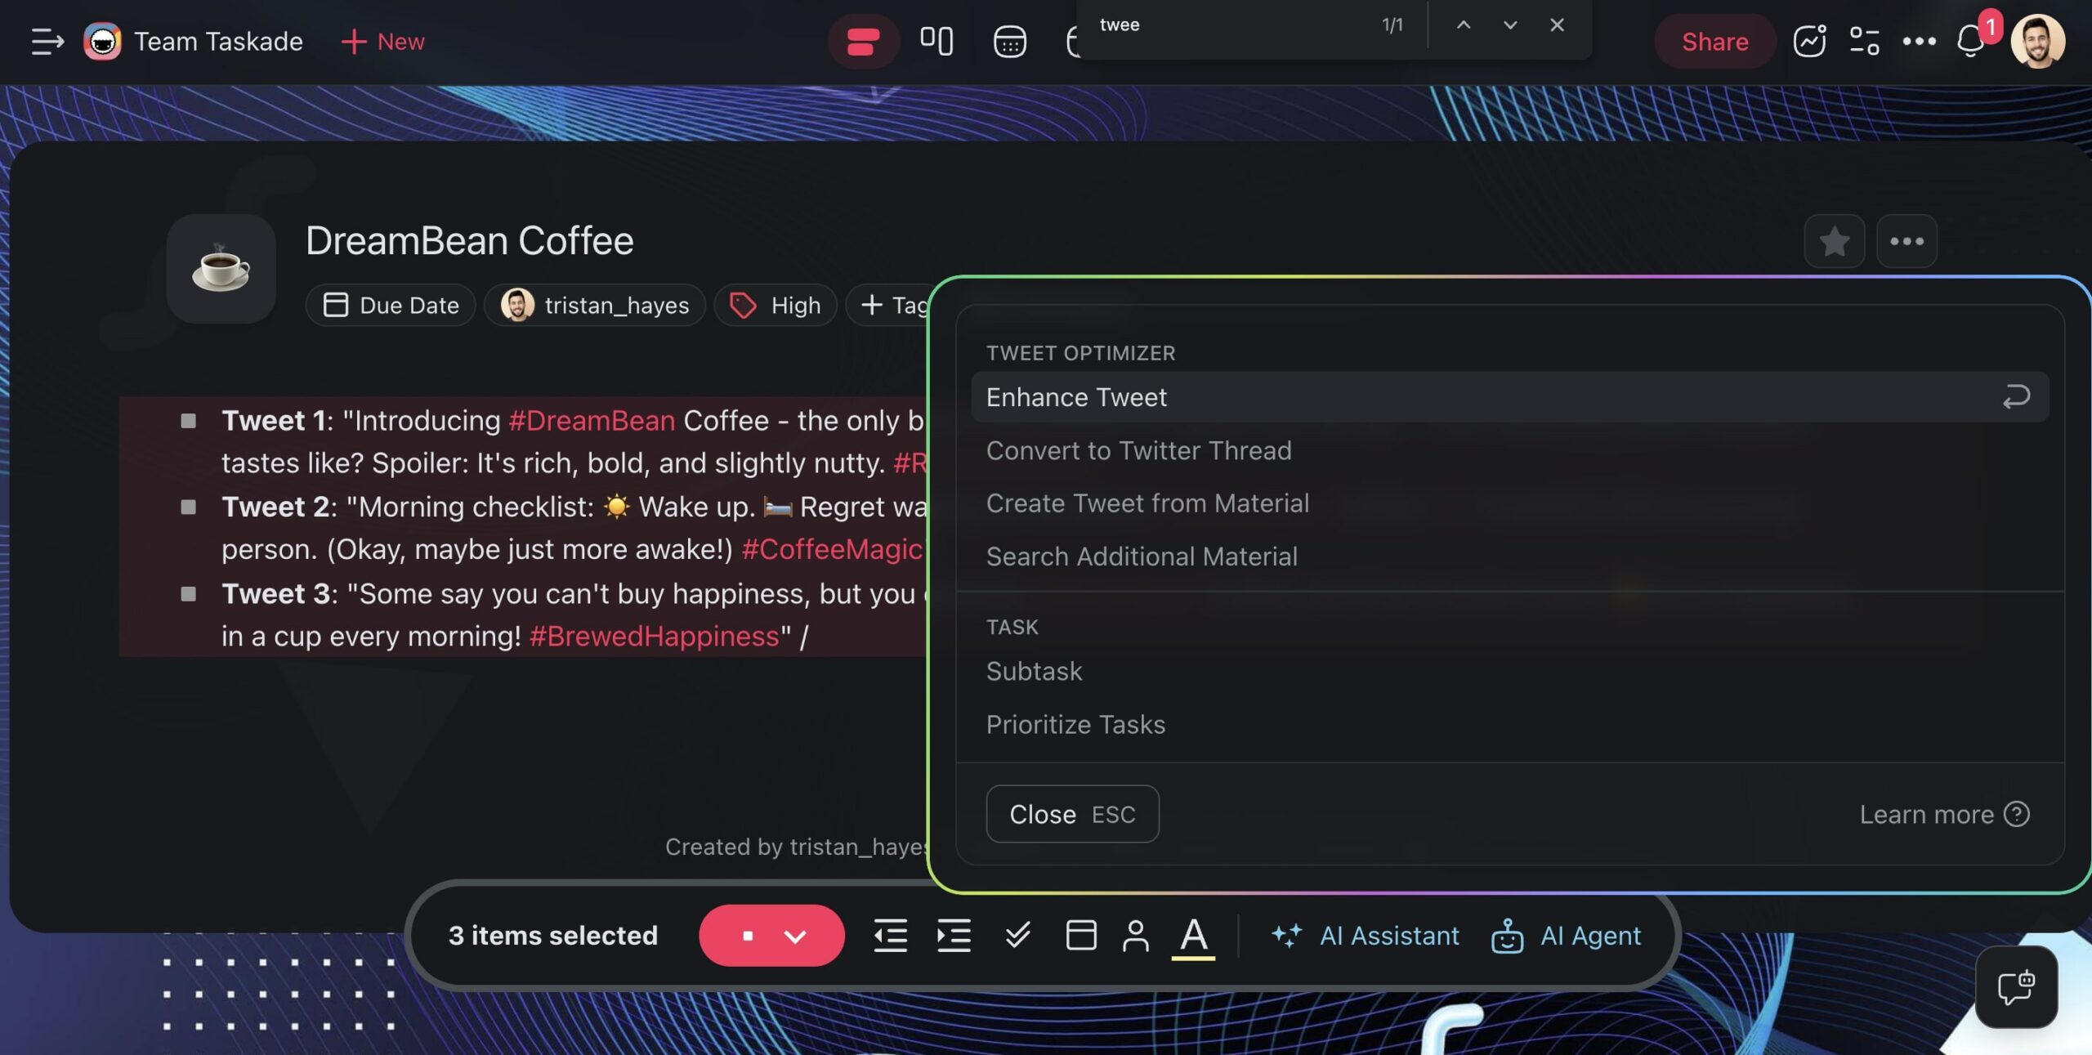This screenshot has width=2092, height=1055.
Task: Select Enhance Tweet from optimizer menu
Action: click(1076, 397)
